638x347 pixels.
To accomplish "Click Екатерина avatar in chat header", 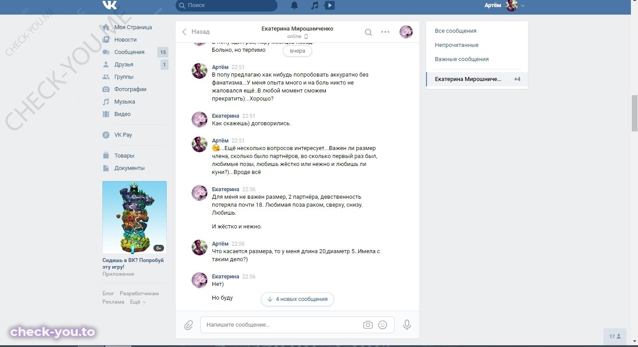I will pos(406,32).
